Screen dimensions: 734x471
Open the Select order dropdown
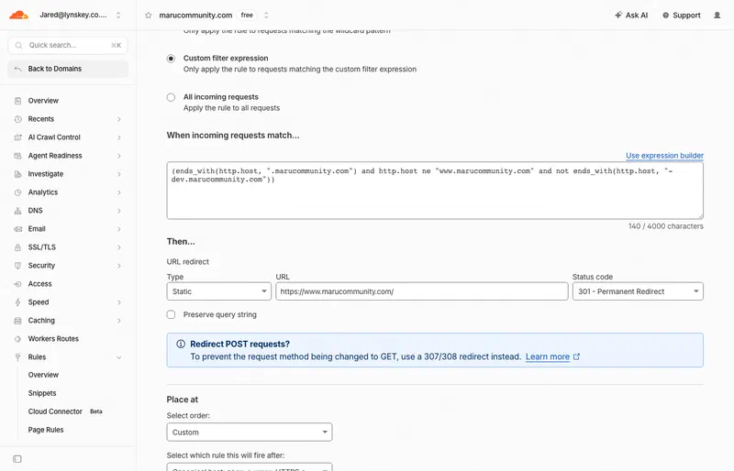click(250, 433)
